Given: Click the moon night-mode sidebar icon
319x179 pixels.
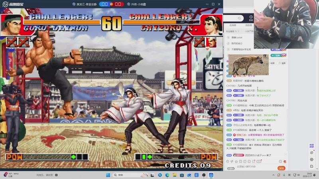Looking at the screenshot, I should click(x=312, y=152).
